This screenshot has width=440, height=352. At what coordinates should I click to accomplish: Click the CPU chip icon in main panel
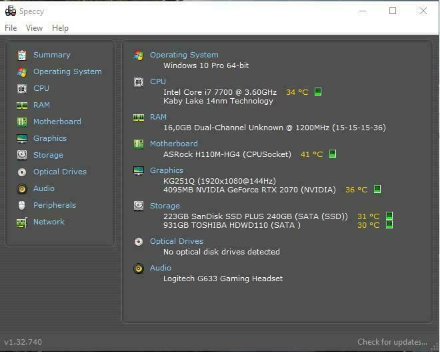coord(139,81)
